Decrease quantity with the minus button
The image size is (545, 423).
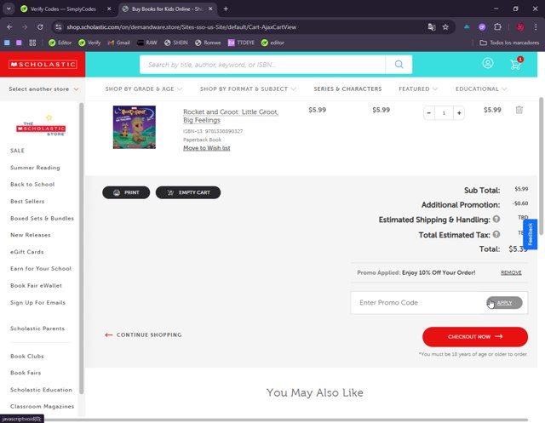(429, 113)
